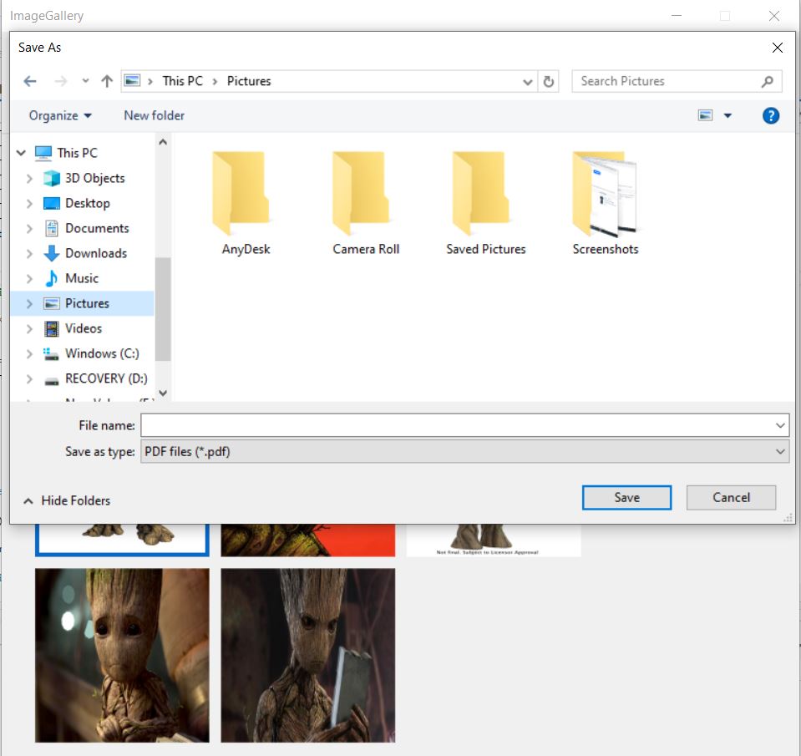Expand the Downloads tree node

[x=28, y=253]
